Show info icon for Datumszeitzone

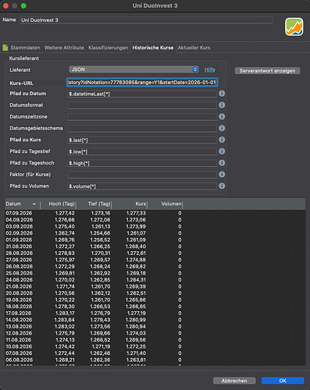click(x=222, y=116)
